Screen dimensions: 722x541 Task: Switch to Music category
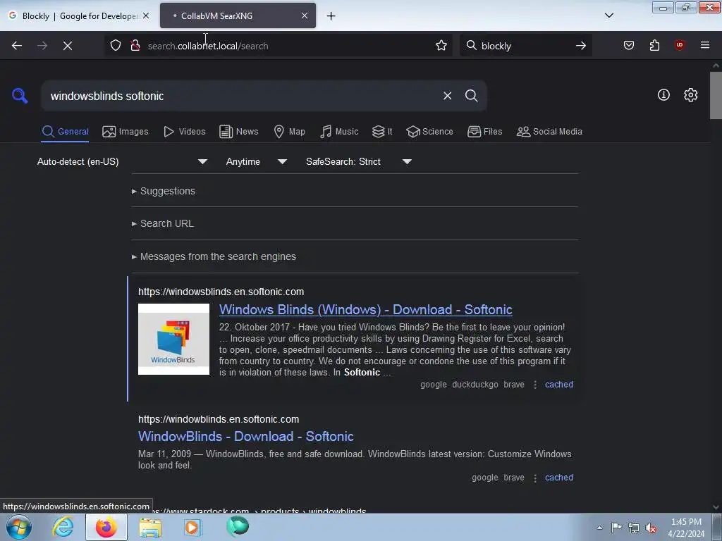pos(339,132)
